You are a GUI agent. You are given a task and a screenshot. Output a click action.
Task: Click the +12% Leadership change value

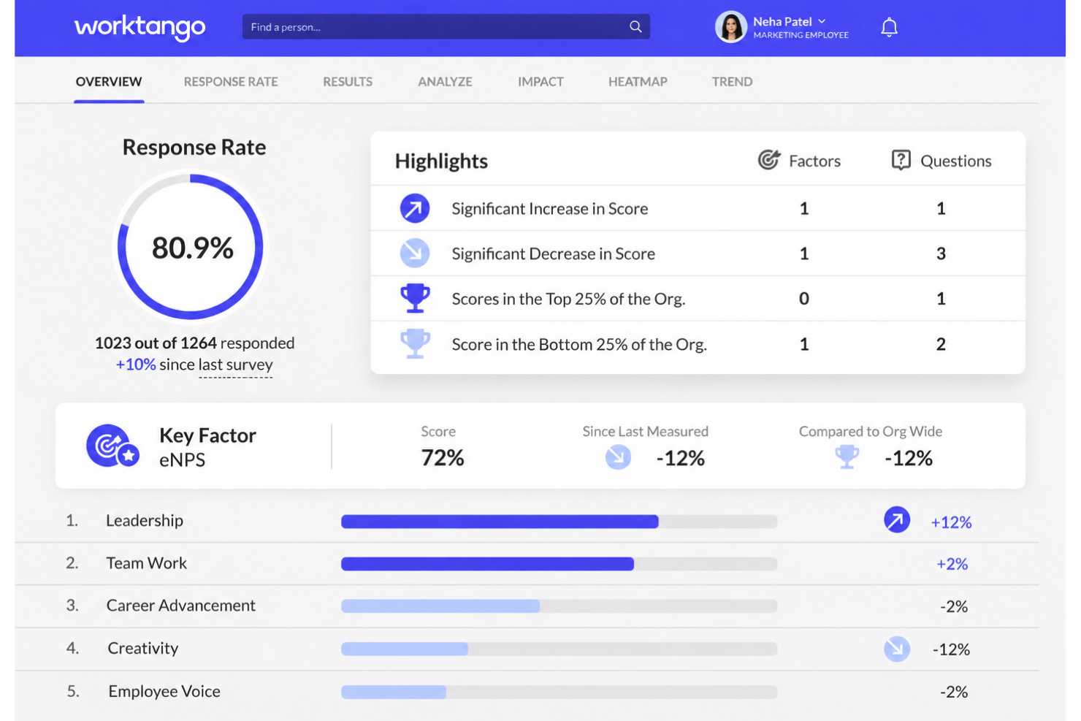click(951, 522)
